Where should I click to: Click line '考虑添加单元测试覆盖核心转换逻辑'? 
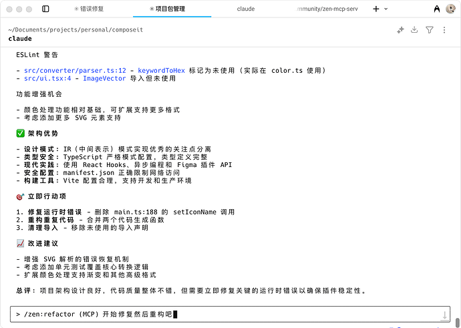(x=82, y=267)
